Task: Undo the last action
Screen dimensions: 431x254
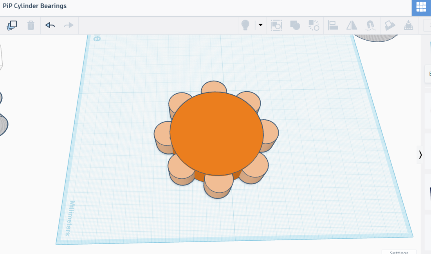Action: tap(50, 25)
